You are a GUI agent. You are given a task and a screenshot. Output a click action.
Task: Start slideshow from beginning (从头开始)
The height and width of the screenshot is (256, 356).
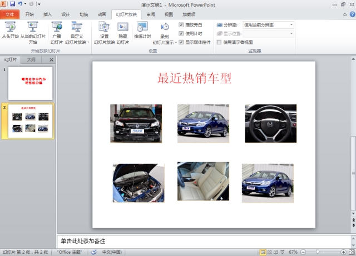click(10, 31)
